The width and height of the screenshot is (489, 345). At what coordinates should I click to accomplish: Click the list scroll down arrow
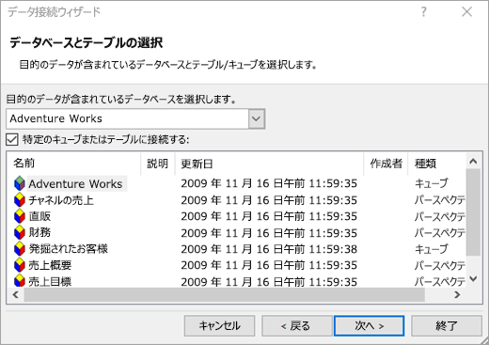[473, 278]
